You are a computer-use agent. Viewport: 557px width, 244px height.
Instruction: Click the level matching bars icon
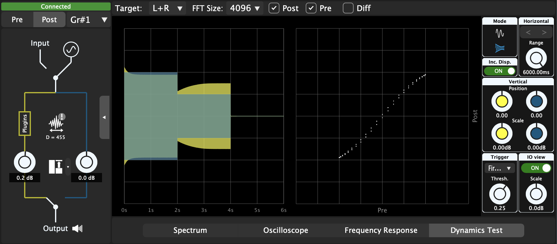coord(56,167)
